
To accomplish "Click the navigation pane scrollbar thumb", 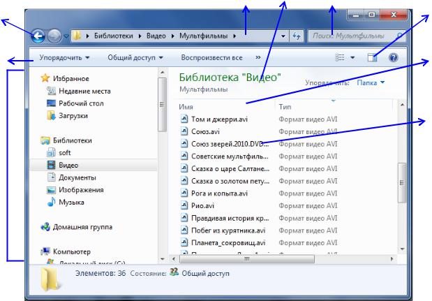I will coord(163,105).
